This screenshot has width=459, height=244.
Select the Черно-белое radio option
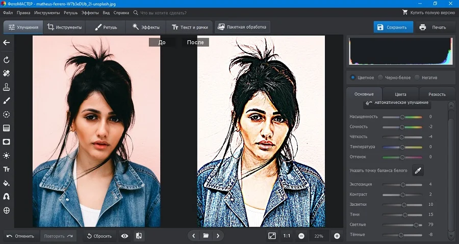point(380,77)
